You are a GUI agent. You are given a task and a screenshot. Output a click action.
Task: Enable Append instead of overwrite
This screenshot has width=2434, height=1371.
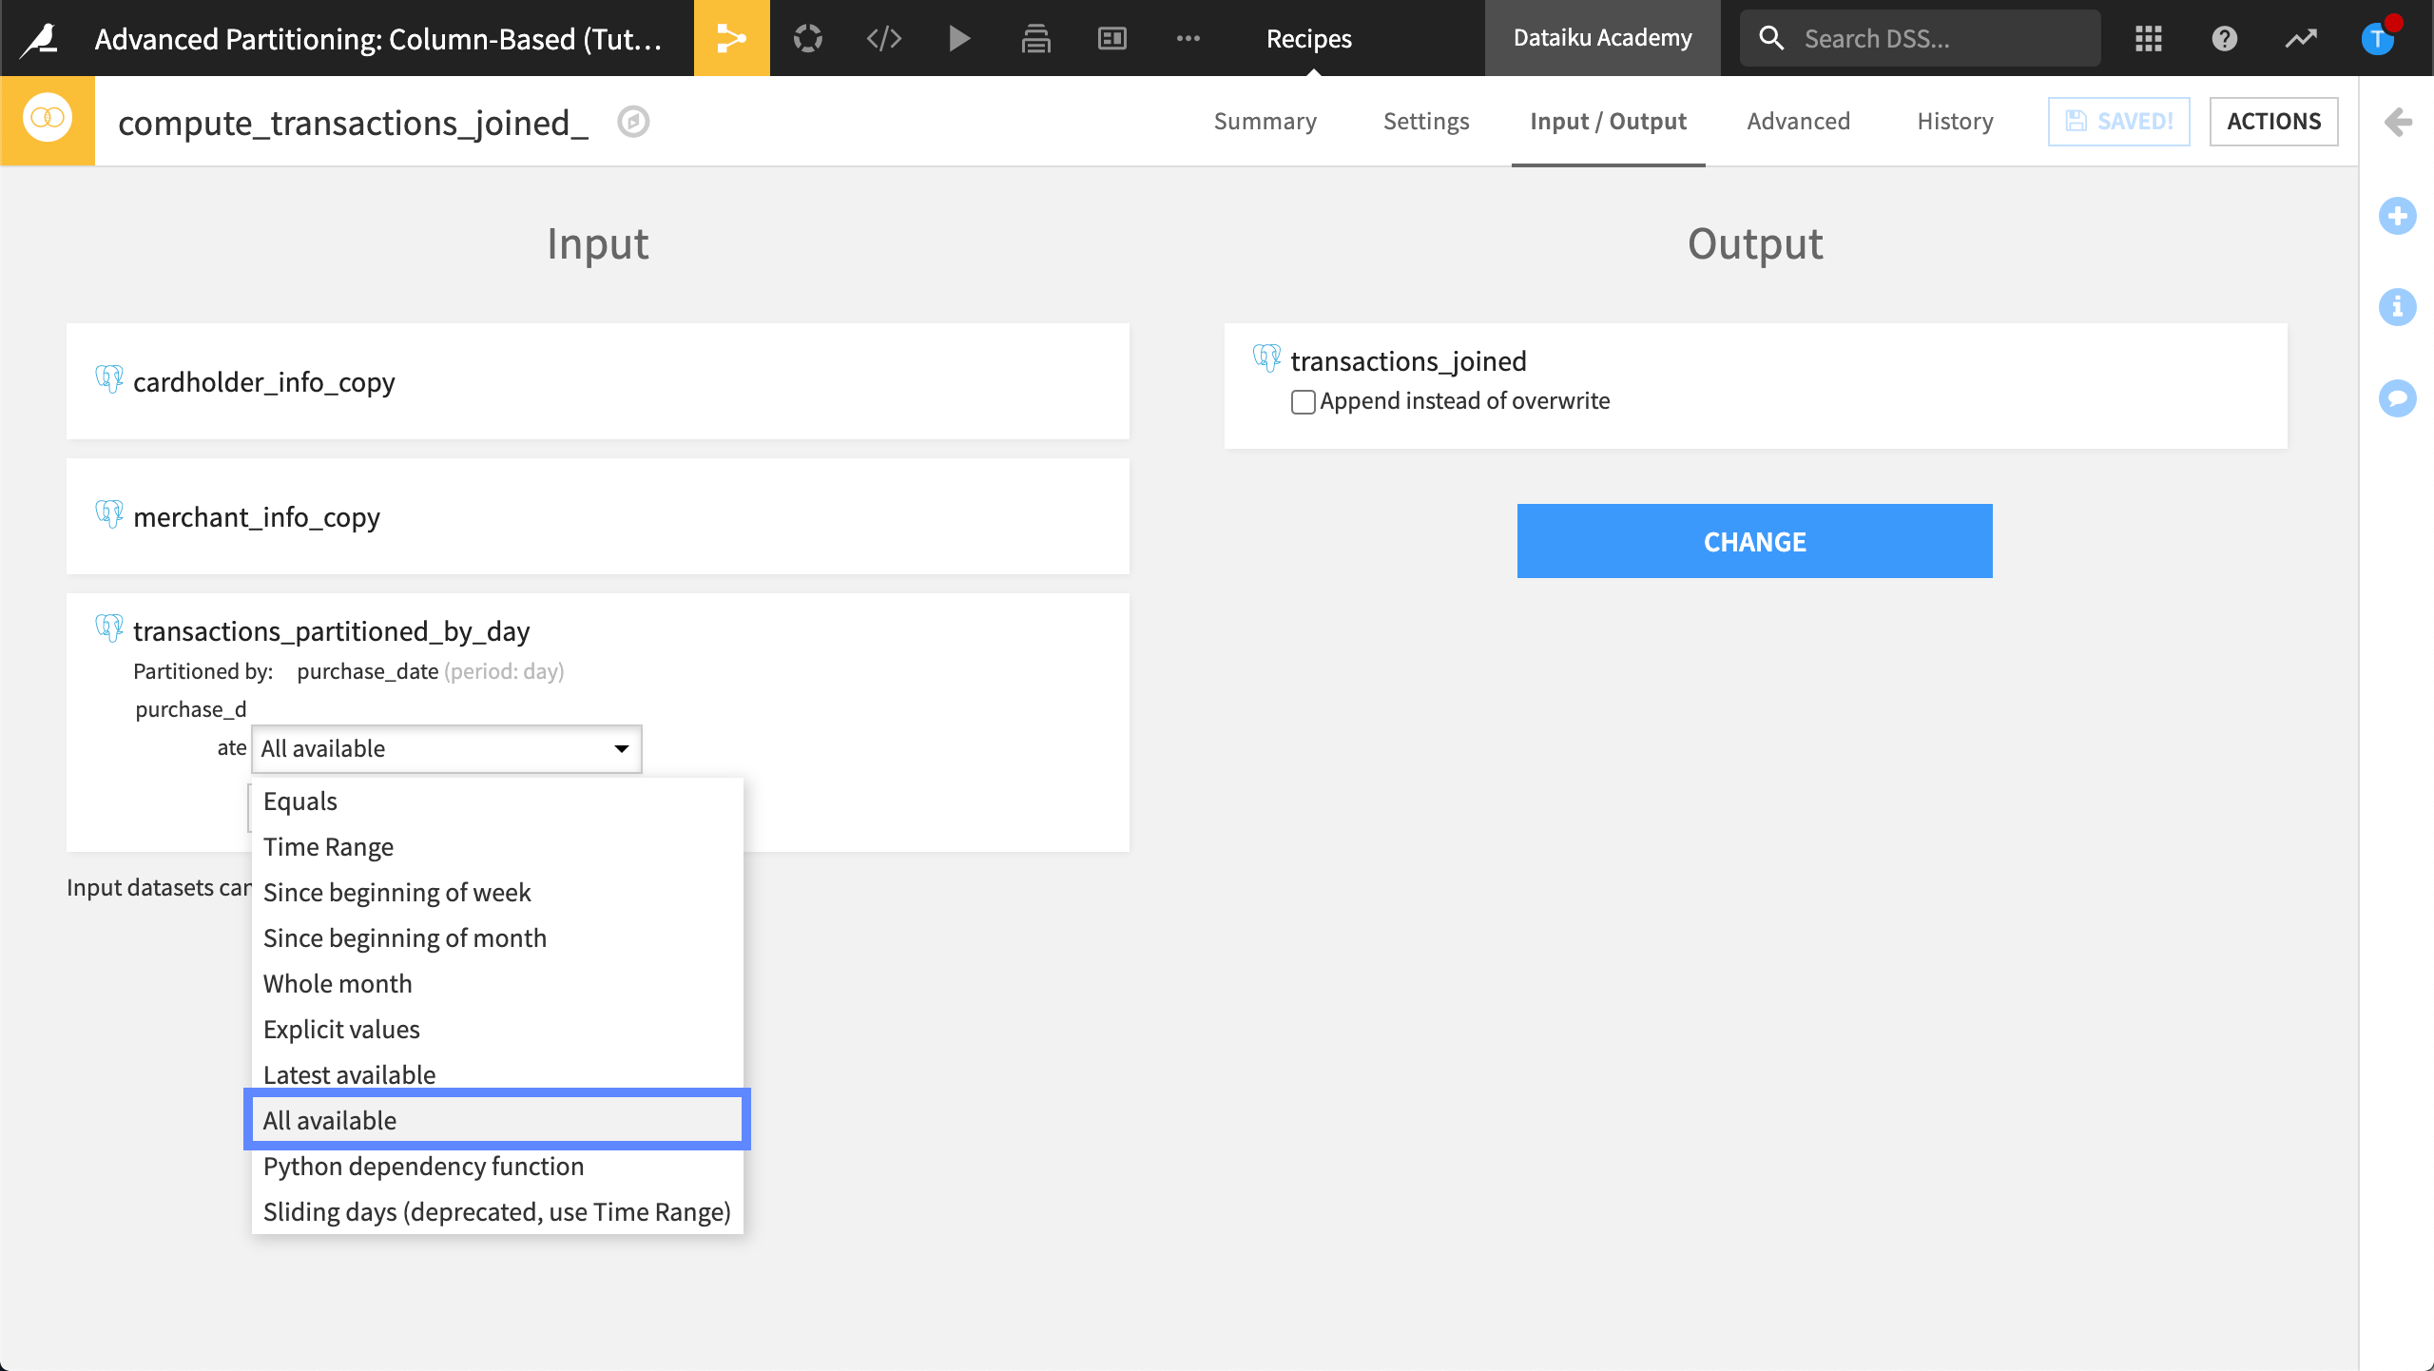click(x=1303, y=402)
